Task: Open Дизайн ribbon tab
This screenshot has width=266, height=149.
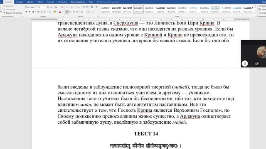Action: click(x=30, y=2)
